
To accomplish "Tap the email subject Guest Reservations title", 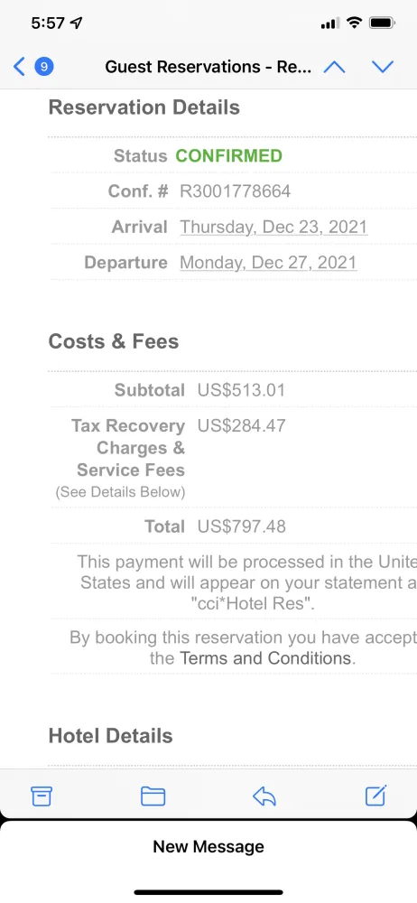I will click(x=208, y=67).
